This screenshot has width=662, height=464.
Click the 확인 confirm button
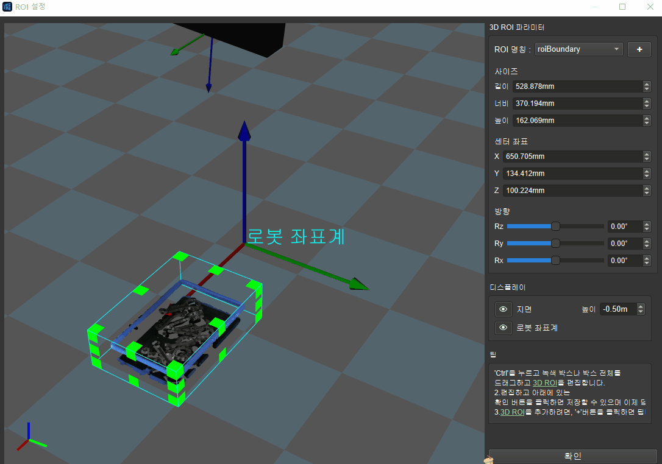572,456
